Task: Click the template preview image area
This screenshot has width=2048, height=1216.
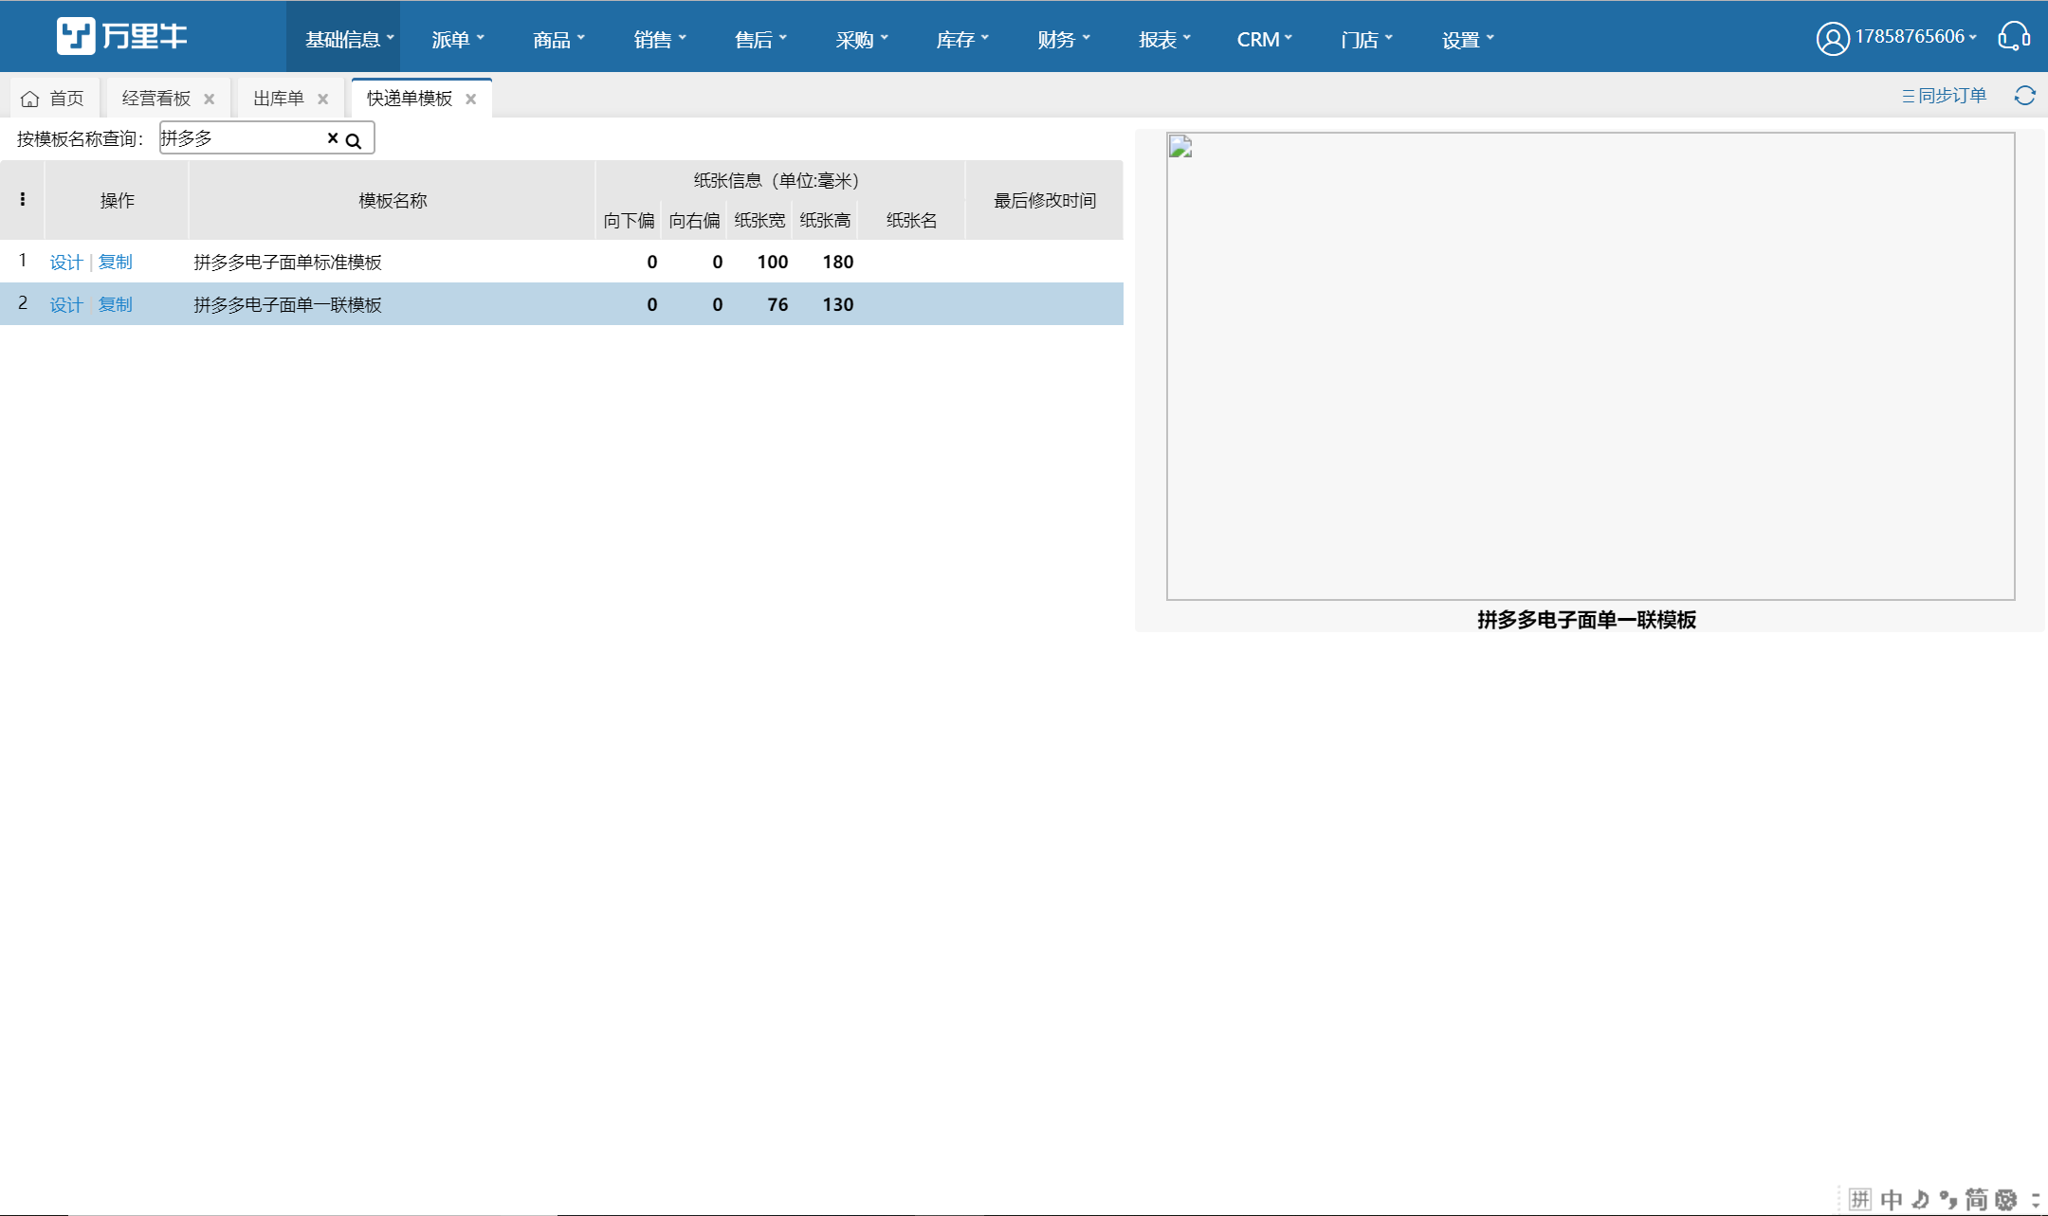Action: (1590, 366)
